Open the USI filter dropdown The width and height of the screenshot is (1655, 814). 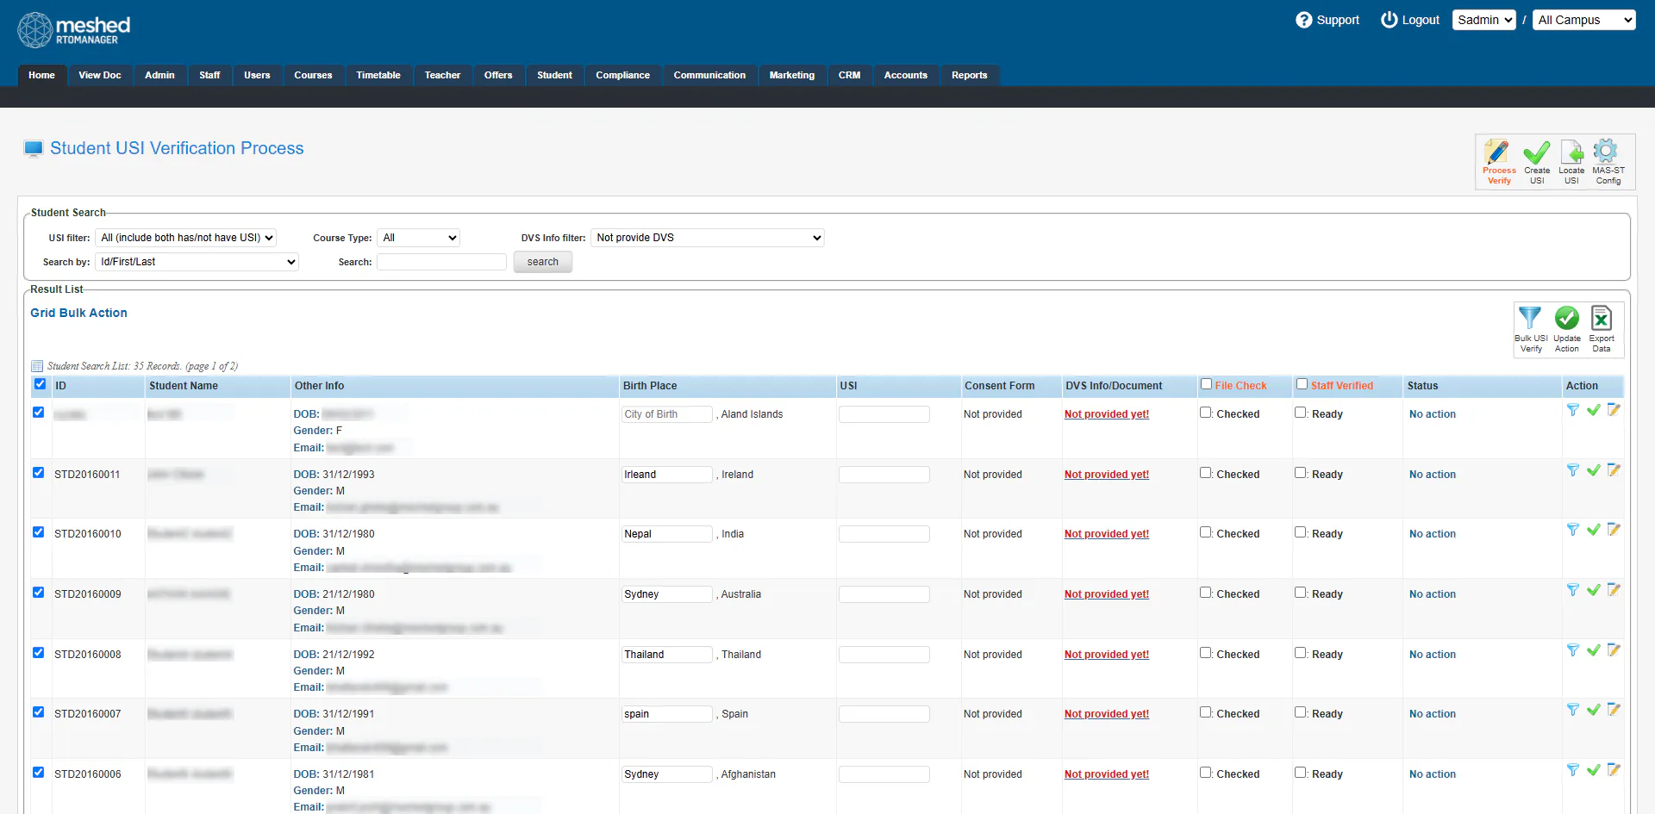[186, 238]
